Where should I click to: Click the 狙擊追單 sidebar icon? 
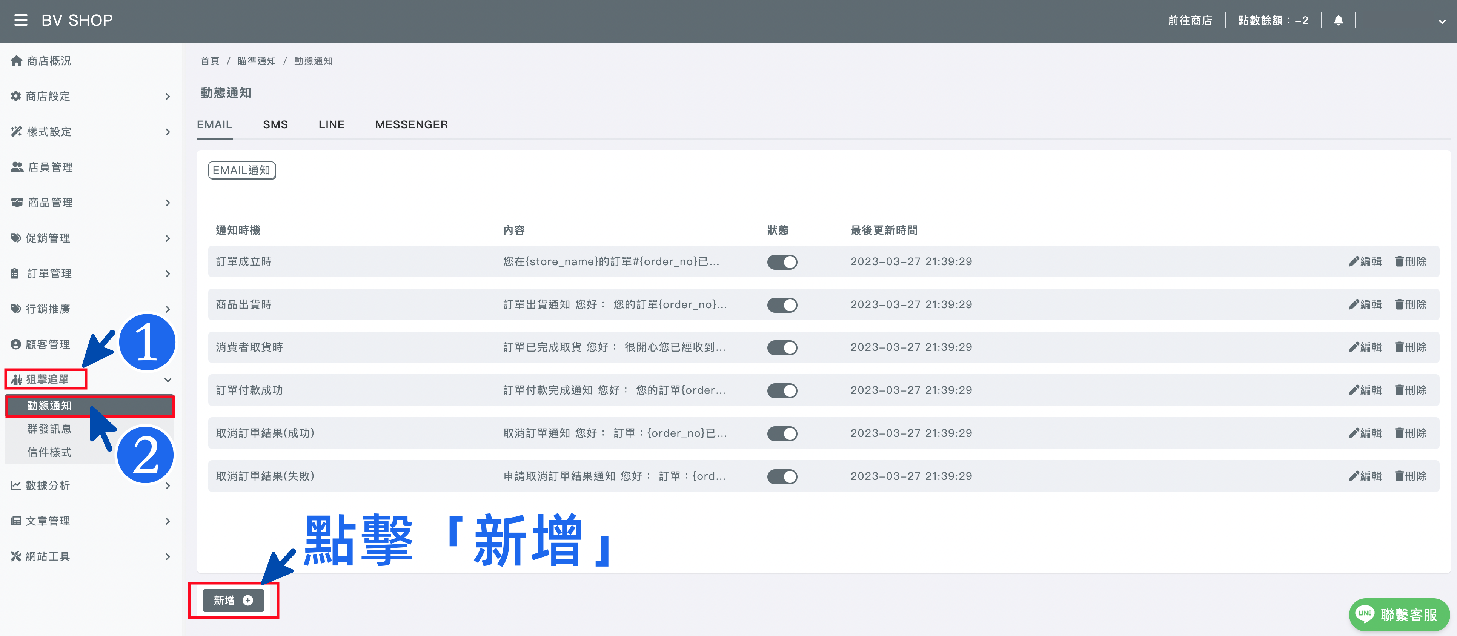point(16,379)
